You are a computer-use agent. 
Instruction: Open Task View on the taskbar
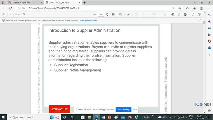(72, 117)
